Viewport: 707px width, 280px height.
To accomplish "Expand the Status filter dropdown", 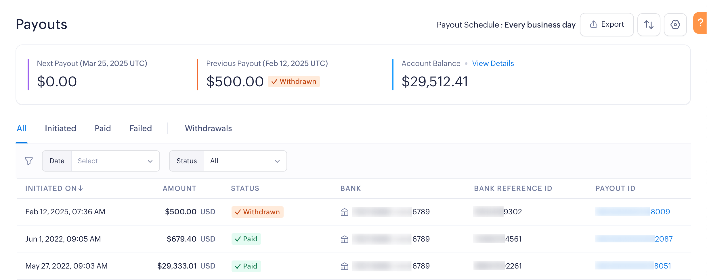I will point(245,161).
